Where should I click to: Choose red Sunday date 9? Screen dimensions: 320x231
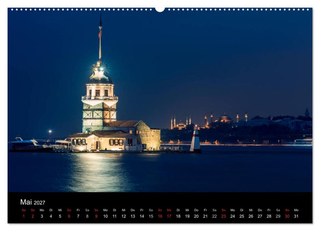(96, 216)
